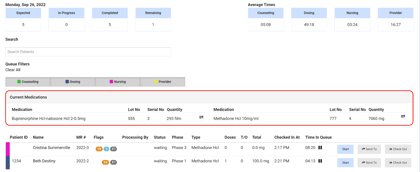Click the 2:17 PM check-in time

[282, 148]
